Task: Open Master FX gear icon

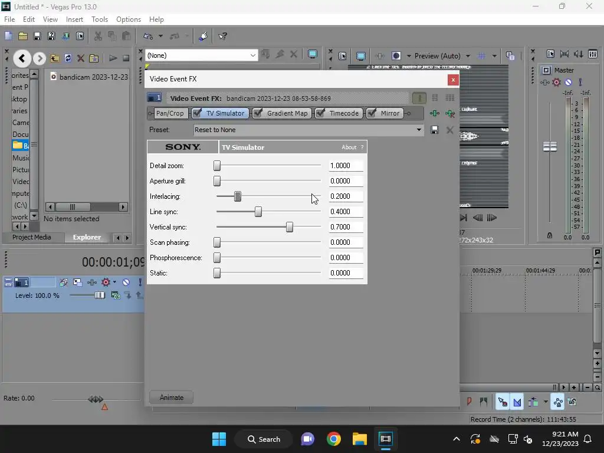Action: point(556,82)
